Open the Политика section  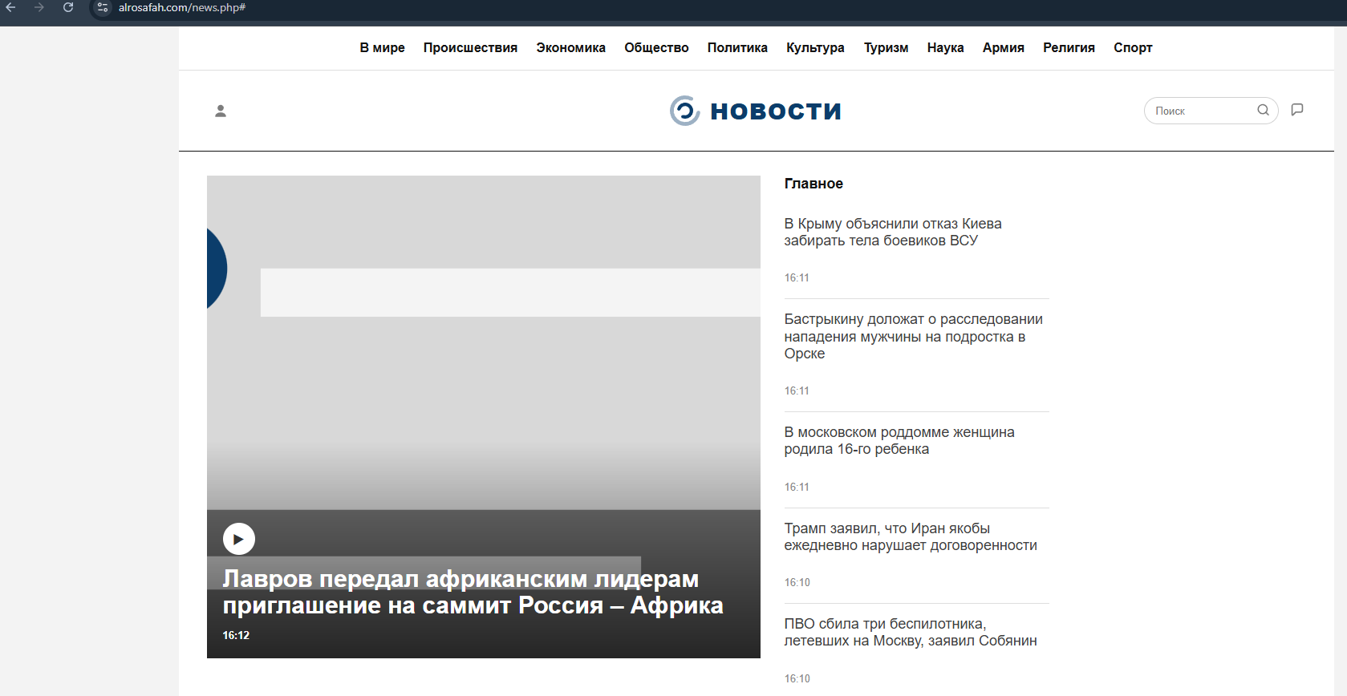coord(737,47)
